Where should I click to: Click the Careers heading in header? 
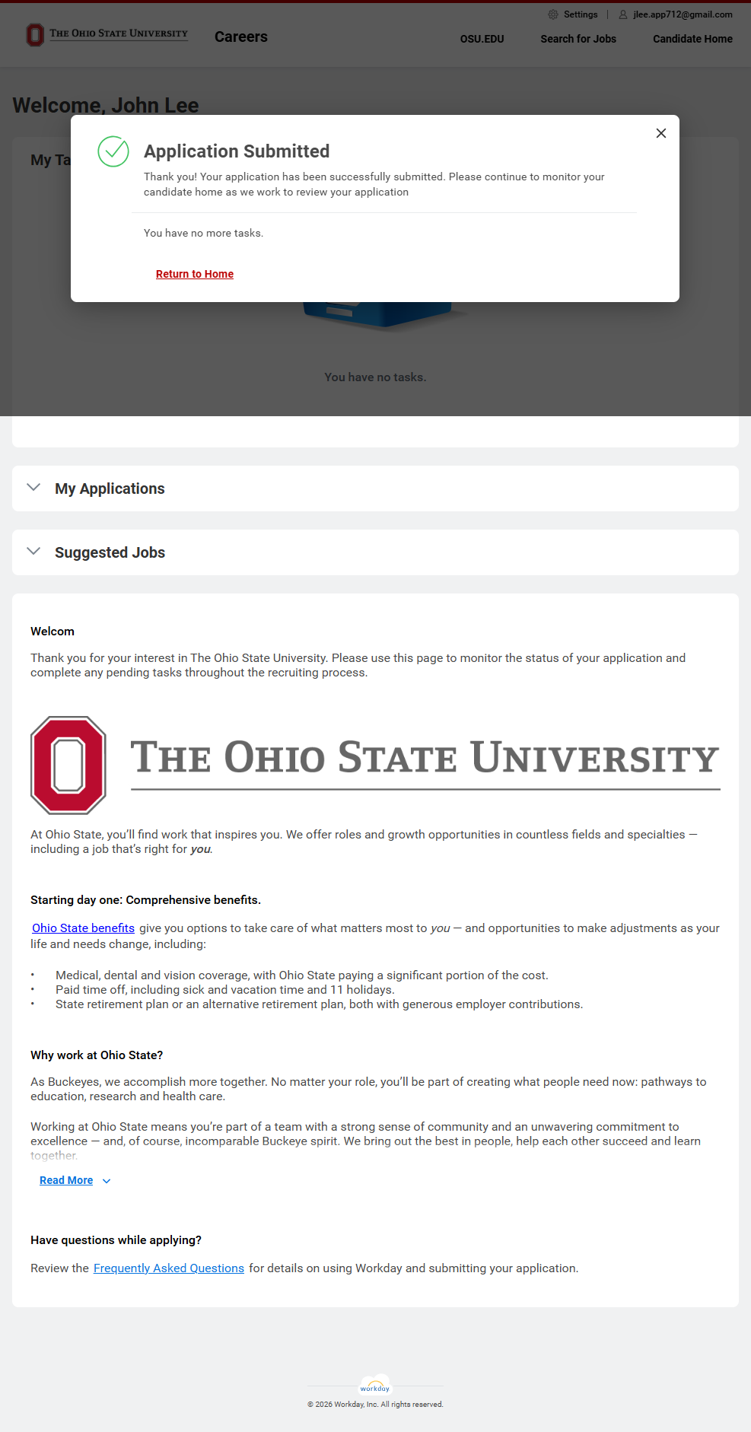click(241, 37)
